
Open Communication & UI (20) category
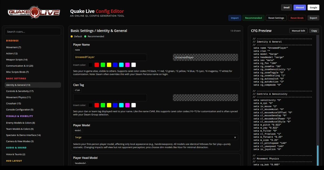tap(33, 66)
